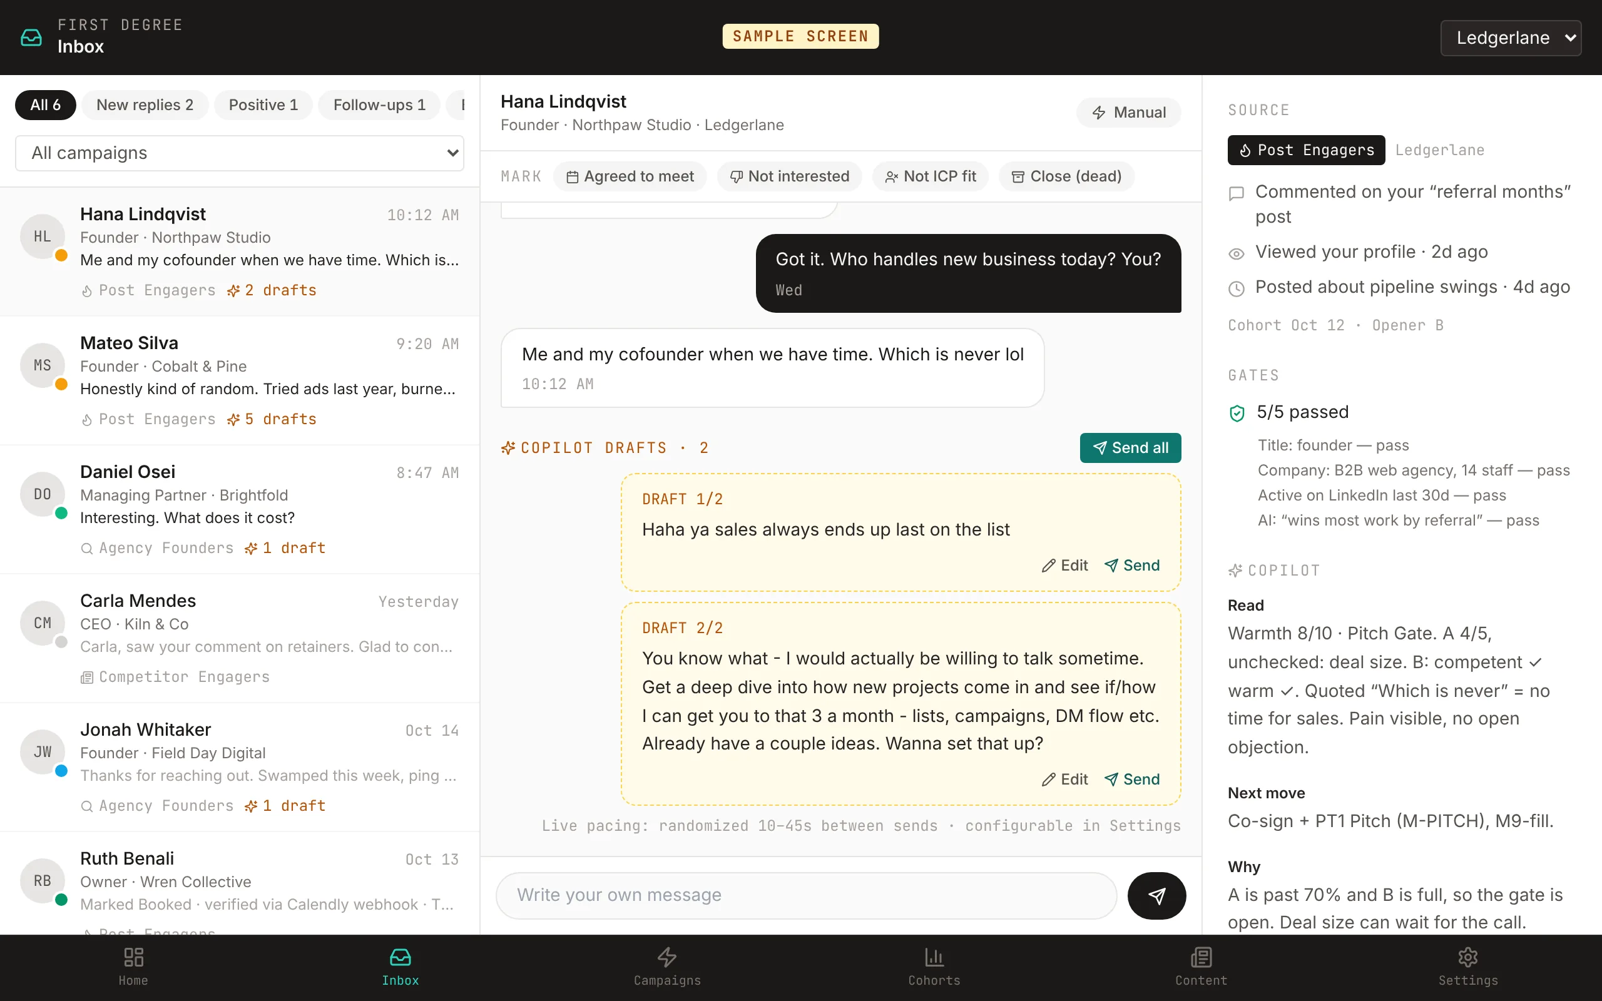Click "Interesting. What does it cost?" preview

click(x=187, y=518)
